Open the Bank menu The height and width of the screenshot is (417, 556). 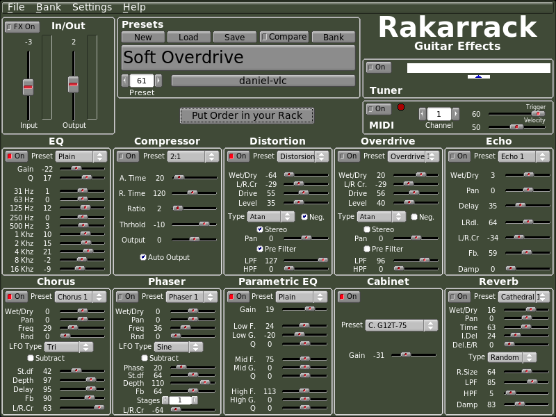[48, 7]
